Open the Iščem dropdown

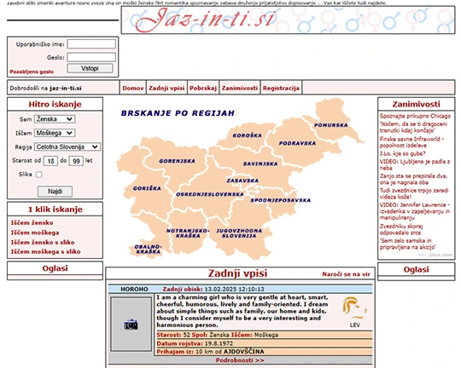click(x=55, y=133)
